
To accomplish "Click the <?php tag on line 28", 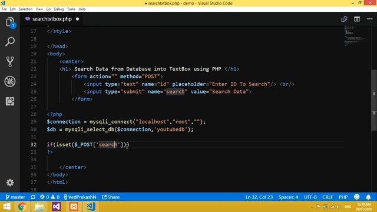I will point(55,114).
